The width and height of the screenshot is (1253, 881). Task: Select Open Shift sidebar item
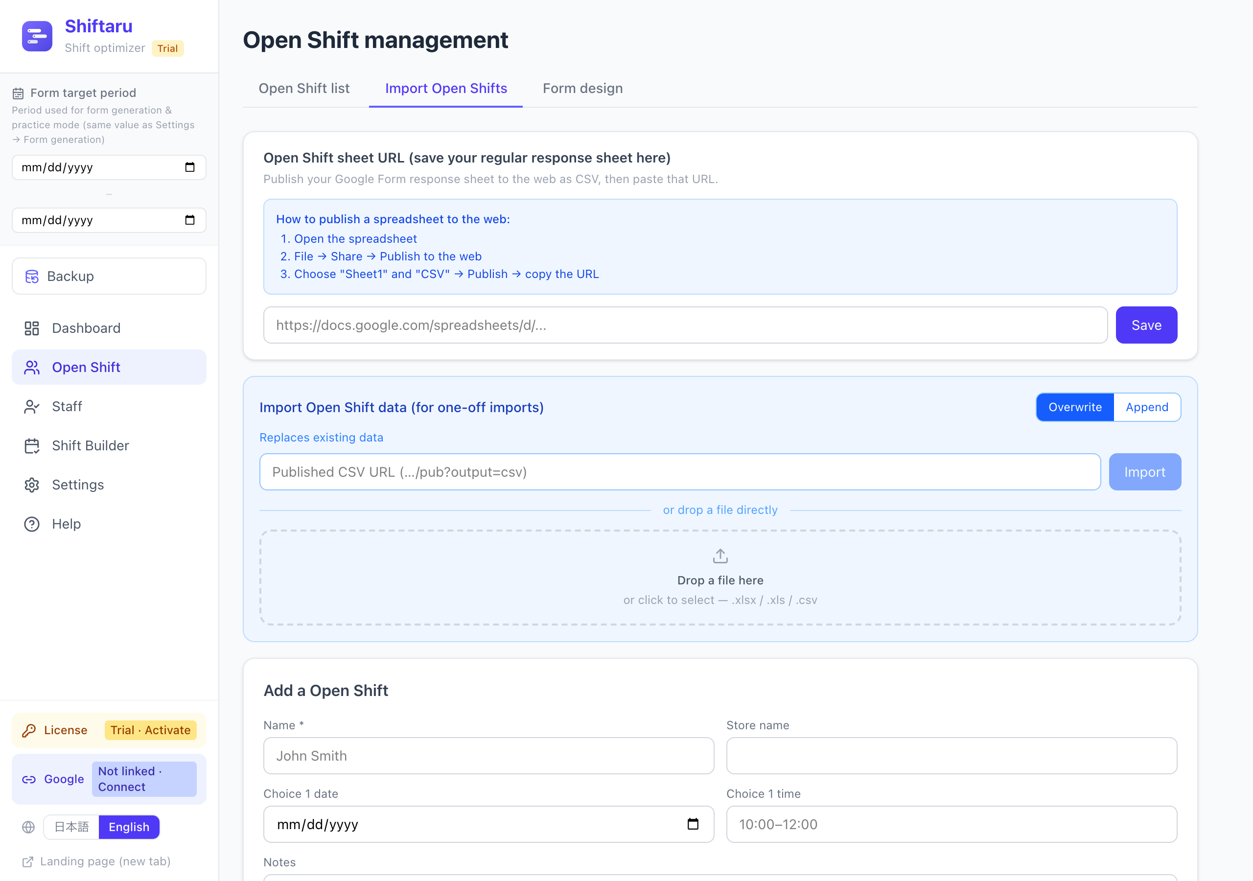109,368
